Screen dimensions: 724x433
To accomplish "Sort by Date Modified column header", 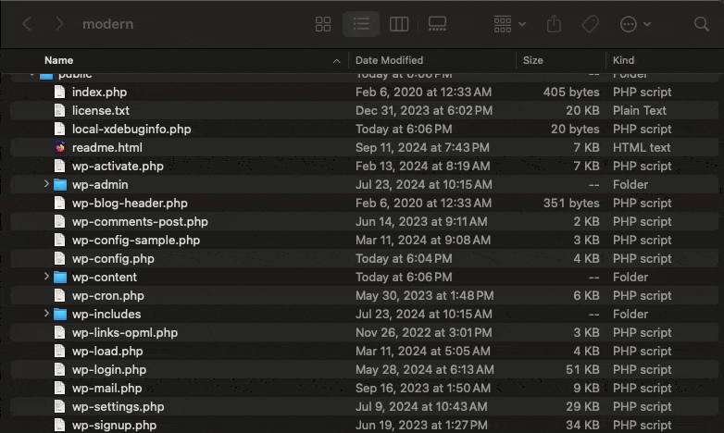I will click(x=389, y=60).
